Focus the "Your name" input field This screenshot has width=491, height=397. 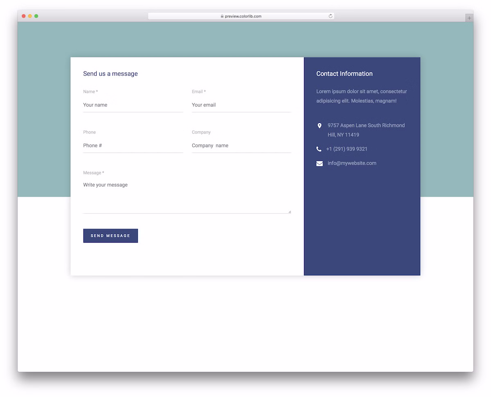133,105
